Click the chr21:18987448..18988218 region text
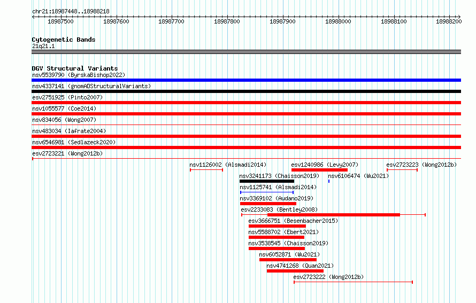The height and width of the screenshot is (303, 476). click(x=71, y=12)
